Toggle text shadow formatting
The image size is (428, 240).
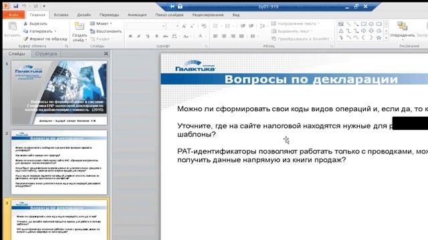tap(156, 36)
